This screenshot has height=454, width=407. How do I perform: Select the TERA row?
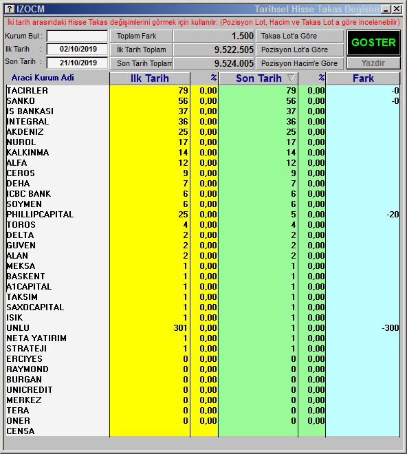tap(203, 411)
